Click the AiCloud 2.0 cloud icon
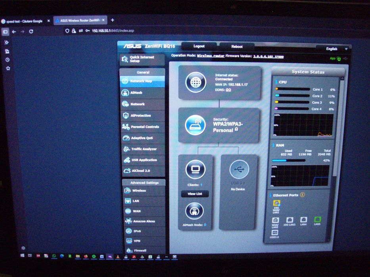This screenshot has height=277, width=370. (x=127, y=171)
